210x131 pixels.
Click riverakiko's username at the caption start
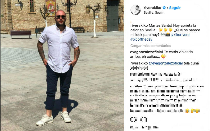point(139,25)
